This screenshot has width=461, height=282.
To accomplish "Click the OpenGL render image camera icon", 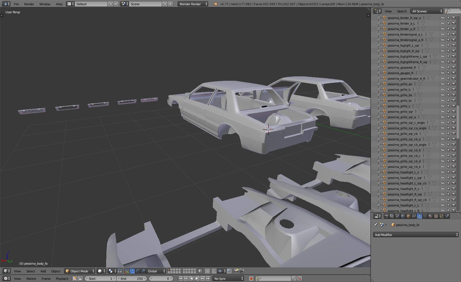I will click(x=236, y=271).
